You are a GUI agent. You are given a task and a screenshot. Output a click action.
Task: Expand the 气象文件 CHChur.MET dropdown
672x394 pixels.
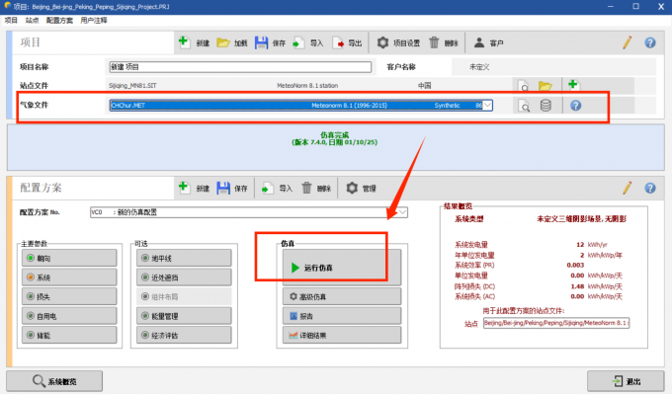click(487, 106)
